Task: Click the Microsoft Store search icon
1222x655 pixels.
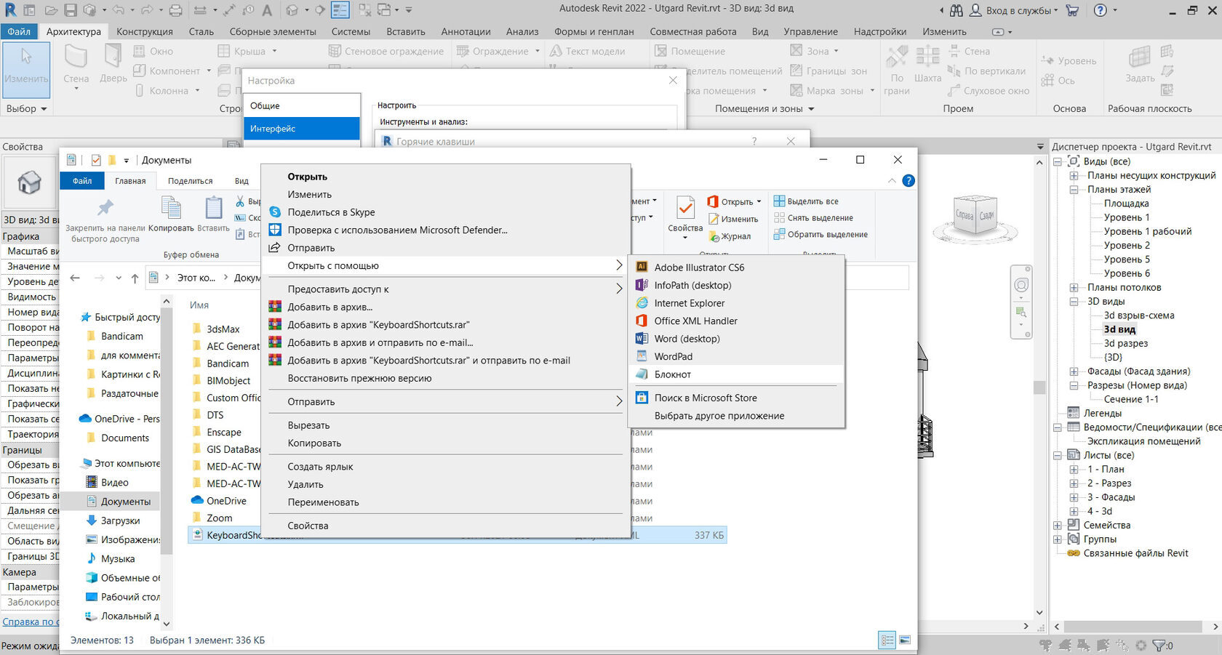Action: coord(642,398)
